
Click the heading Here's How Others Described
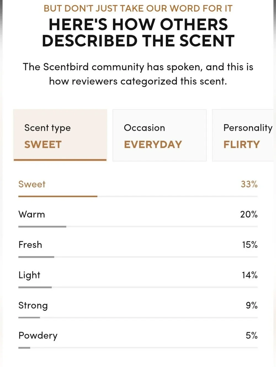[x=138, y=32]
